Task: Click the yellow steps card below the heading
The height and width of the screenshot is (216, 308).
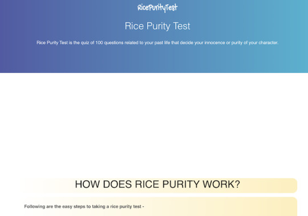Action: point(160,206)
